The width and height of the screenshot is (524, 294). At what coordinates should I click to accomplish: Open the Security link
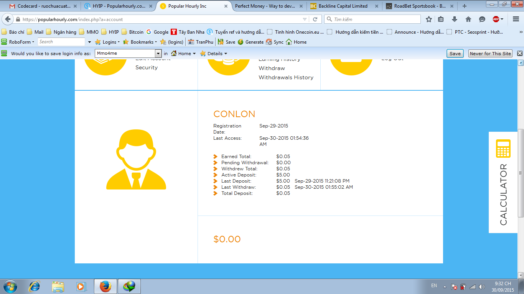tap(147, 67)
